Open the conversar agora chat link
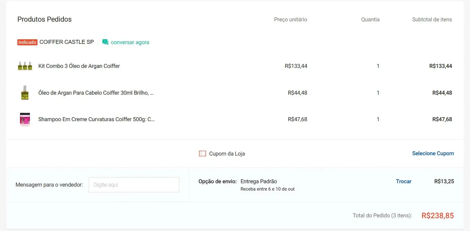This screenshot has width=470, height=231. 130,42
